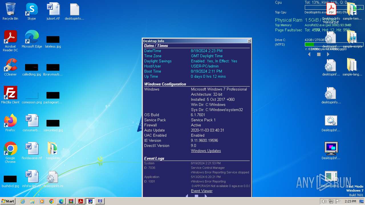
Task: Select the consumerb... Word document
Action: click(32, 123)
